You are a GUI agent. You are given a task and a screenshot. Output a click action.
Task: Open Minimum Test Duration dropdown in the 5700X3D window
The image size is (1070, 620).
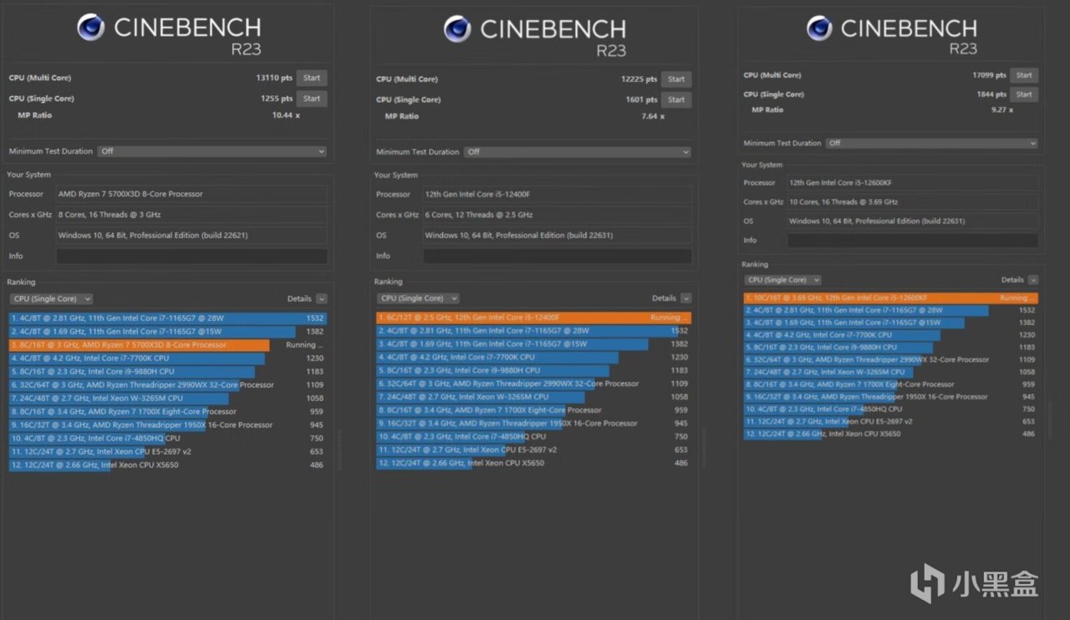tap(211, 151)
